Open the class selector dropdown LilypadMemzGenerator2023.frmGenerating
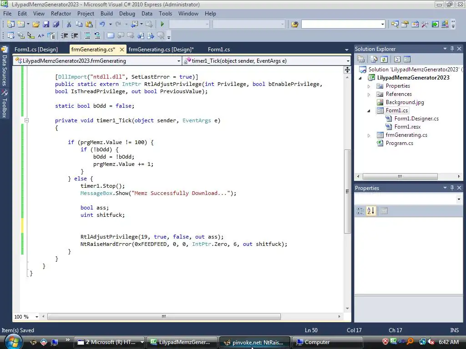Image resolution: width=466 pixels, height=349 pixels. click(178, 61)
